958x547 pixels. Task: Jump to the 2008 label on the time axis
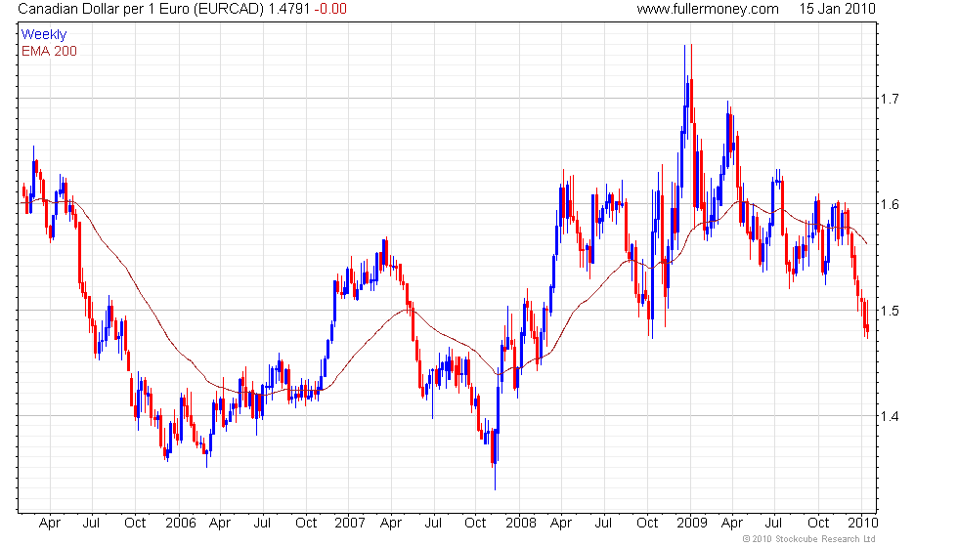coord(520,523)
